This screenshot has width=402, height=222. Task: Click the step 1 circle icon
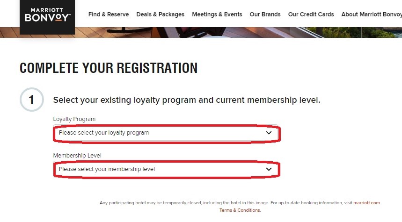pyautogui.click(x=32, y=100)
